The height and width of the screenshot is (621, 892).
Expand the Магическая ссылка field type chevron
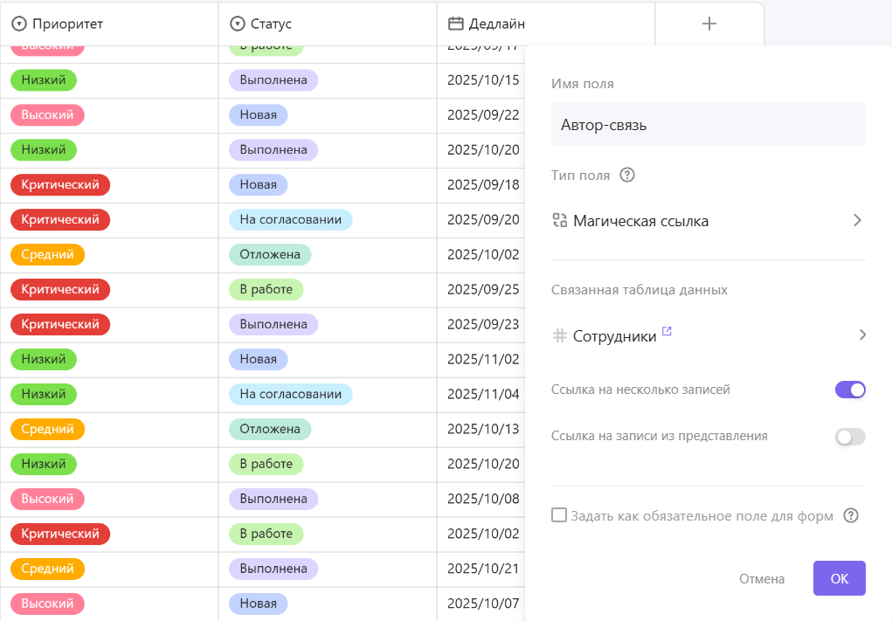click(857, 221)
